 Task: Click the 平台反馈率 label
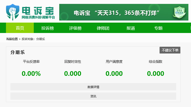click(x=31, y=62)
